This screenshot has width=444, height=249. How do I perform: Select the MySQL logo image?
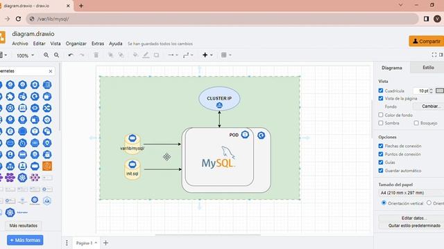click(x=219, y=157)
